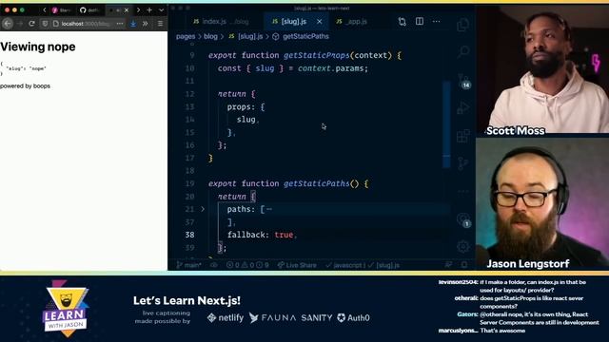Image resolution: width=609 pixels, height=342 pixels.
Task: Click the Auth0 sponsor logo
Action: click(353, 318)
